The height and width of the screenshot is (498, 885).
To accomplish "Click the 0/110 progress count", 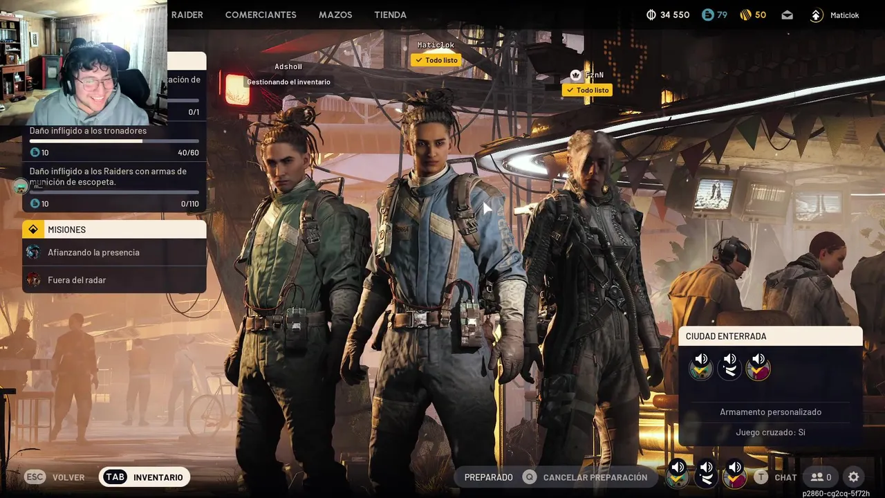I will pyautogui.click(x=189, y=204).
